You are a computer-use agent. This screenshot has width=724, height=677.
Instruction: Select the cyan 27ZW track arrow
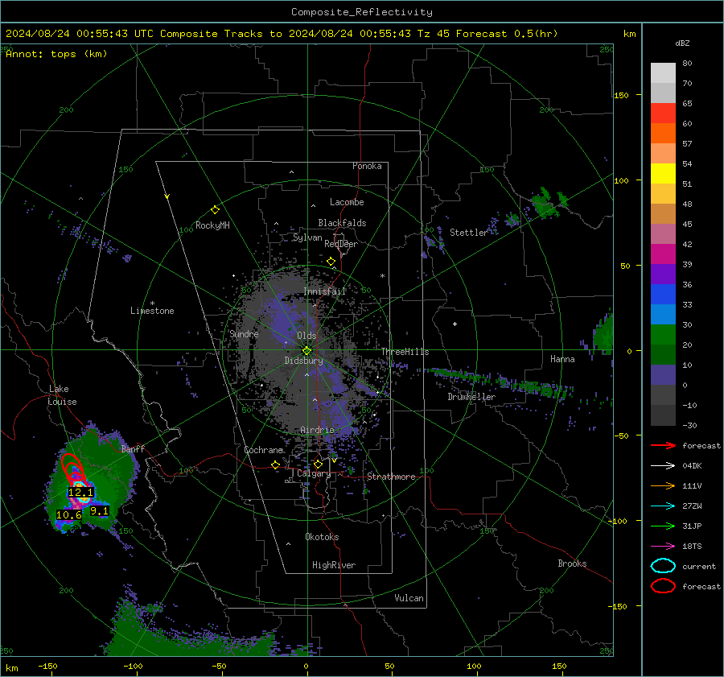coord(663,506)
